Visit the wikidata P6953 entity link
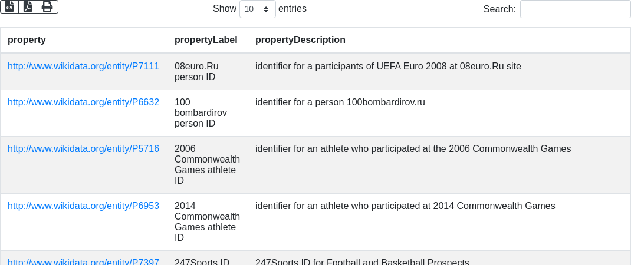The width and height of the screenshot is (631, 265). [x=83, y=206]
